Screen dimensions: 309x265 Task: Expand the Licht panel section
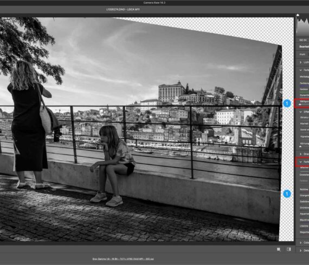(x=300, y=62)
